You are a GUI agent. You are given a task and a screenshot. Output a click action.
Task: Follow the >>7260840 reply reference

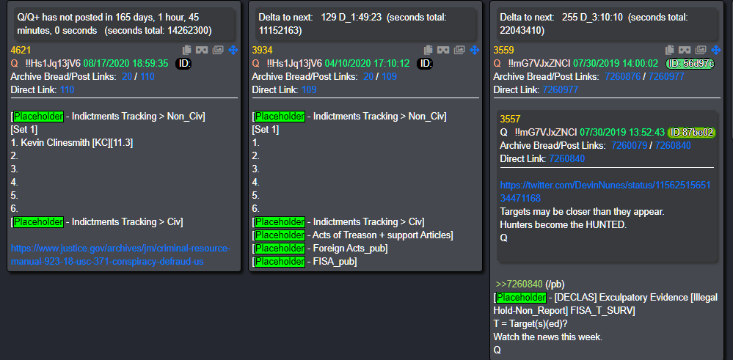tap(519, 284)
